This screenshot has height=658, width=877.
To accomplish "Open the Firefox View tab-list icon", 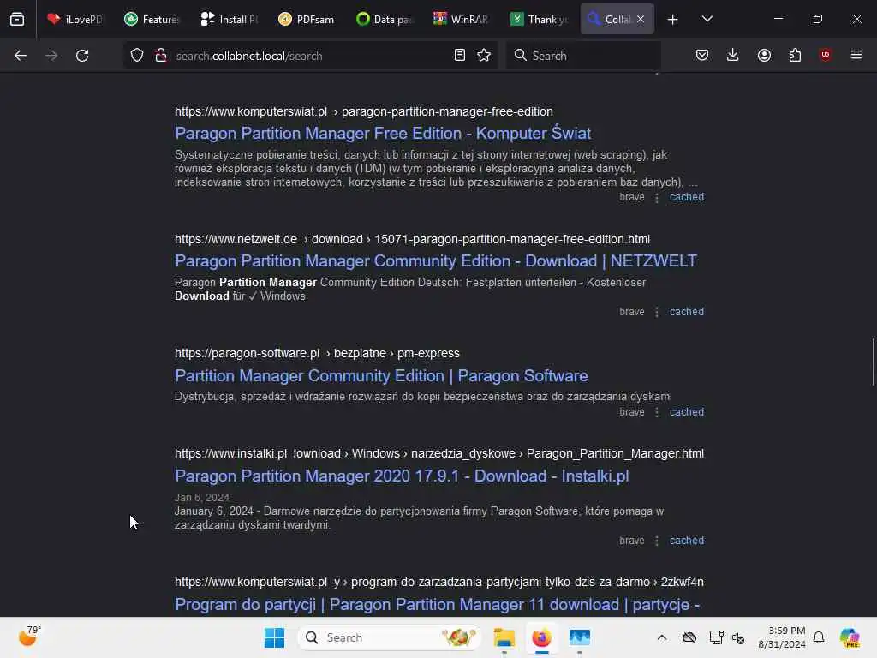I will point(17,20).
